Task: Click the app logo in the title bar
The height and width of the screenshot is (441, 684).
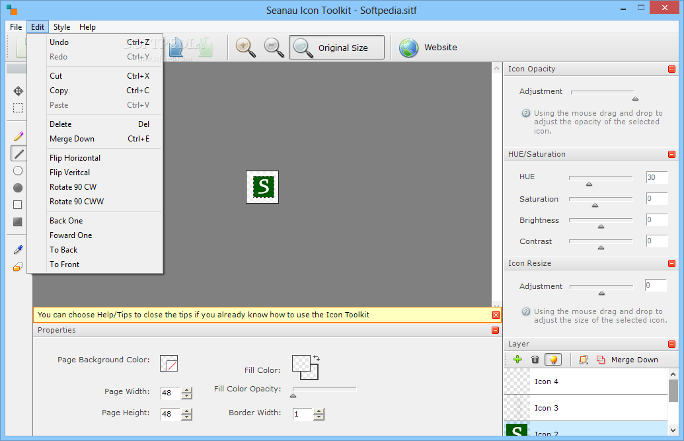Action: pos(12,10)
